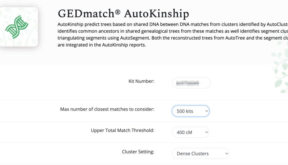288x165 pixels.
Task: Click the "Max number of closest matches" label
Action: coord(107,109)
